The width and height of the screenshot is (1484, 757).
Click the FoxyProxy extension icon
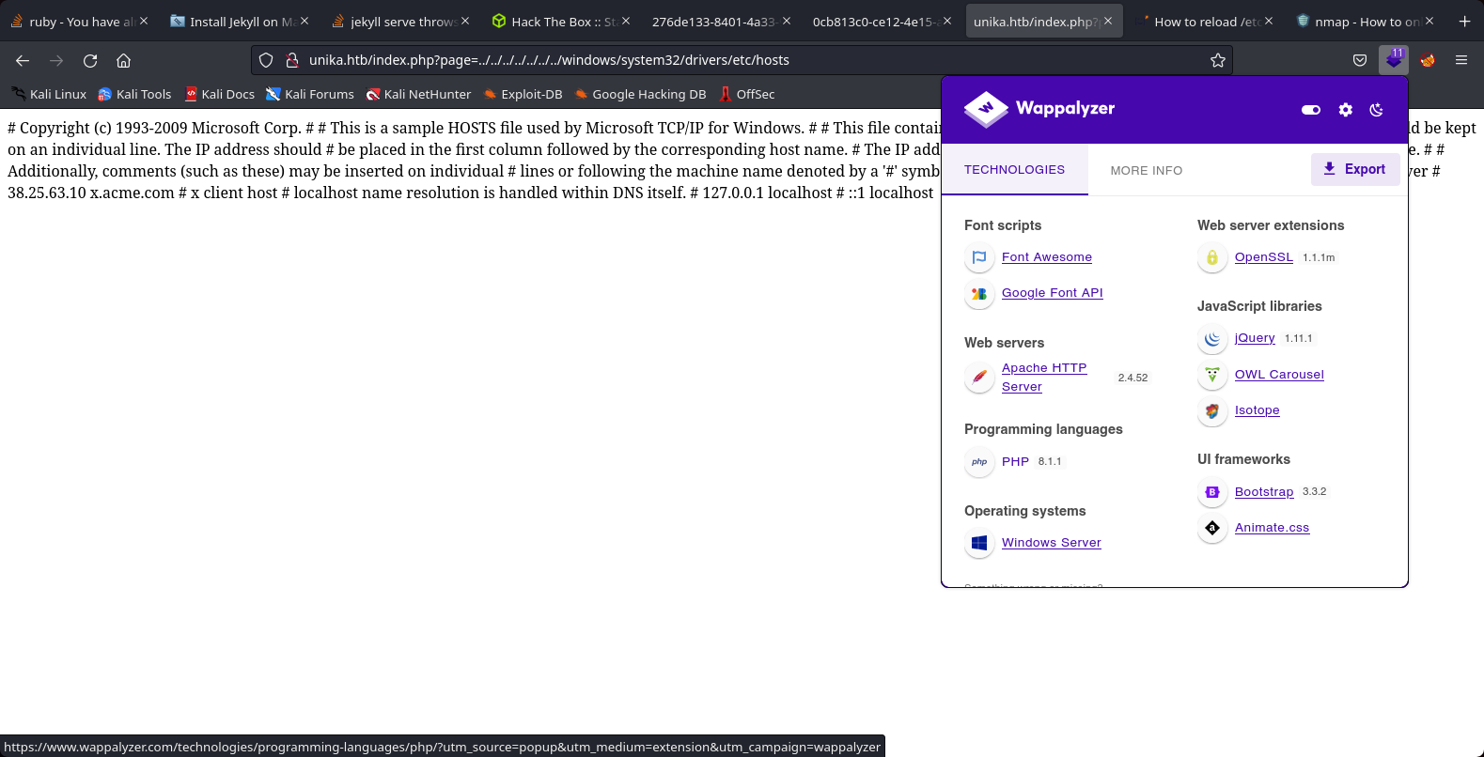1428,60
